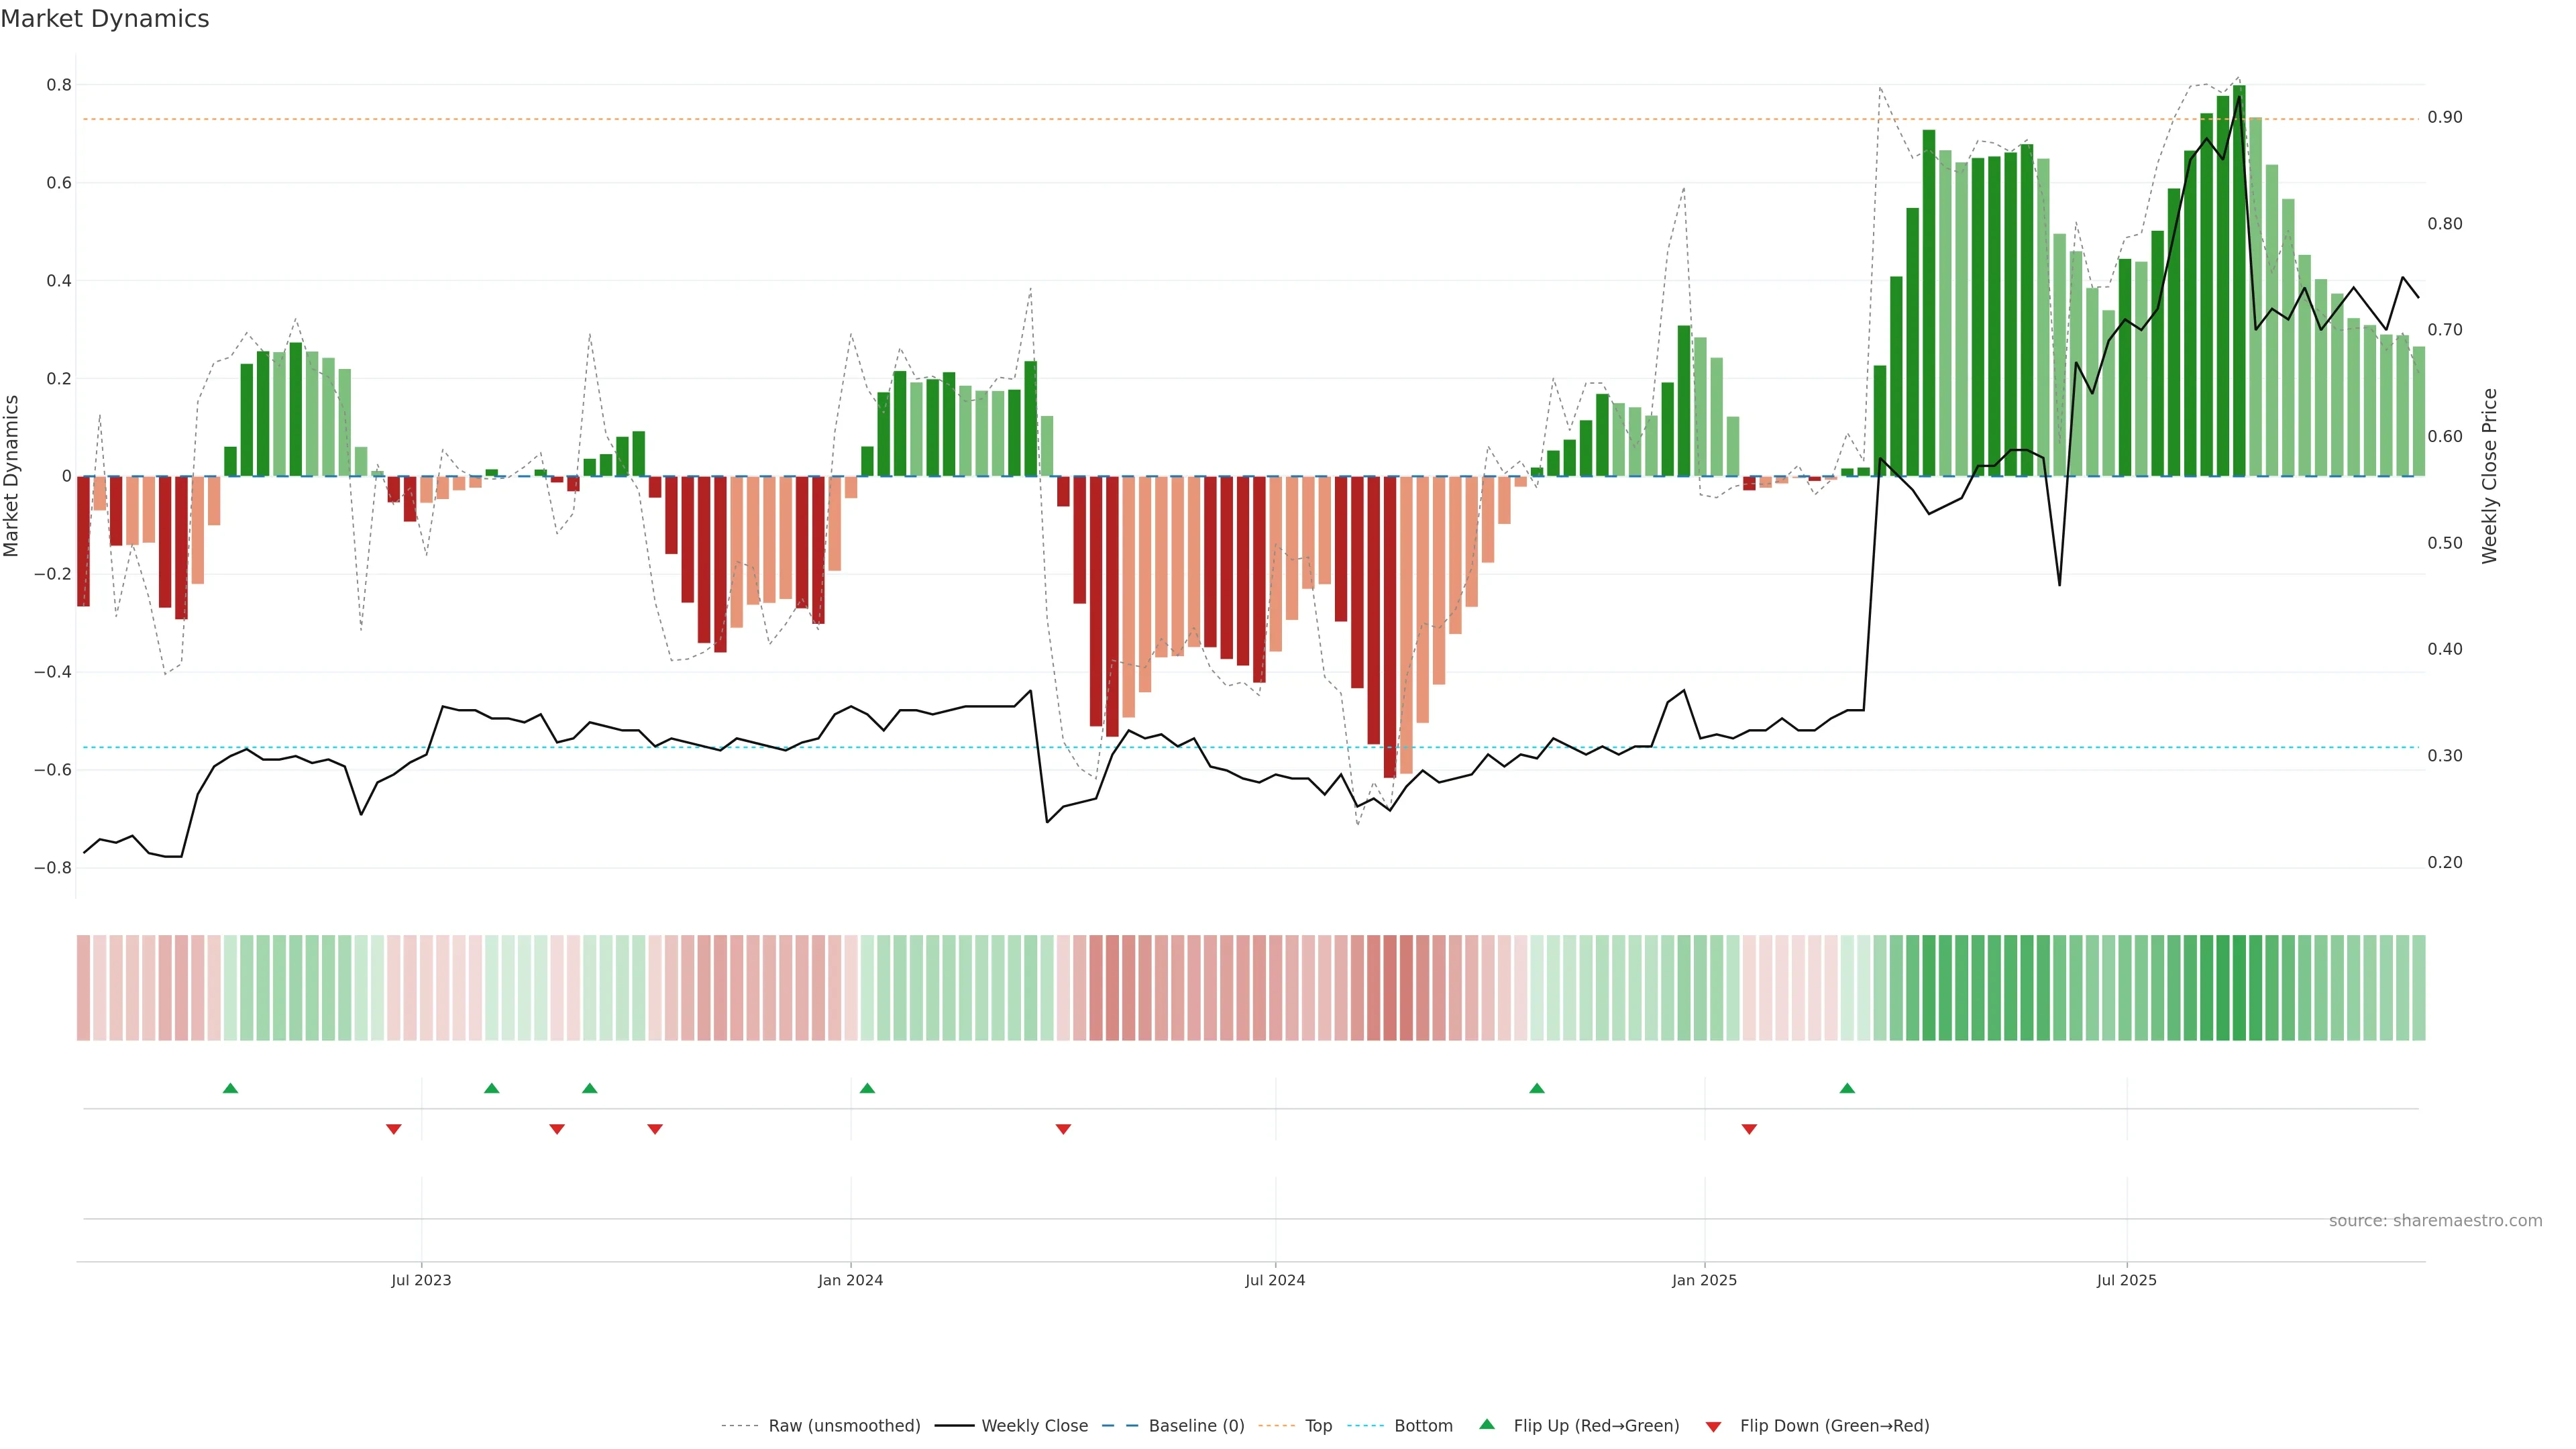
Task: Toggle the Baseline (0) legend entry
Action: click(1196, 1426)
